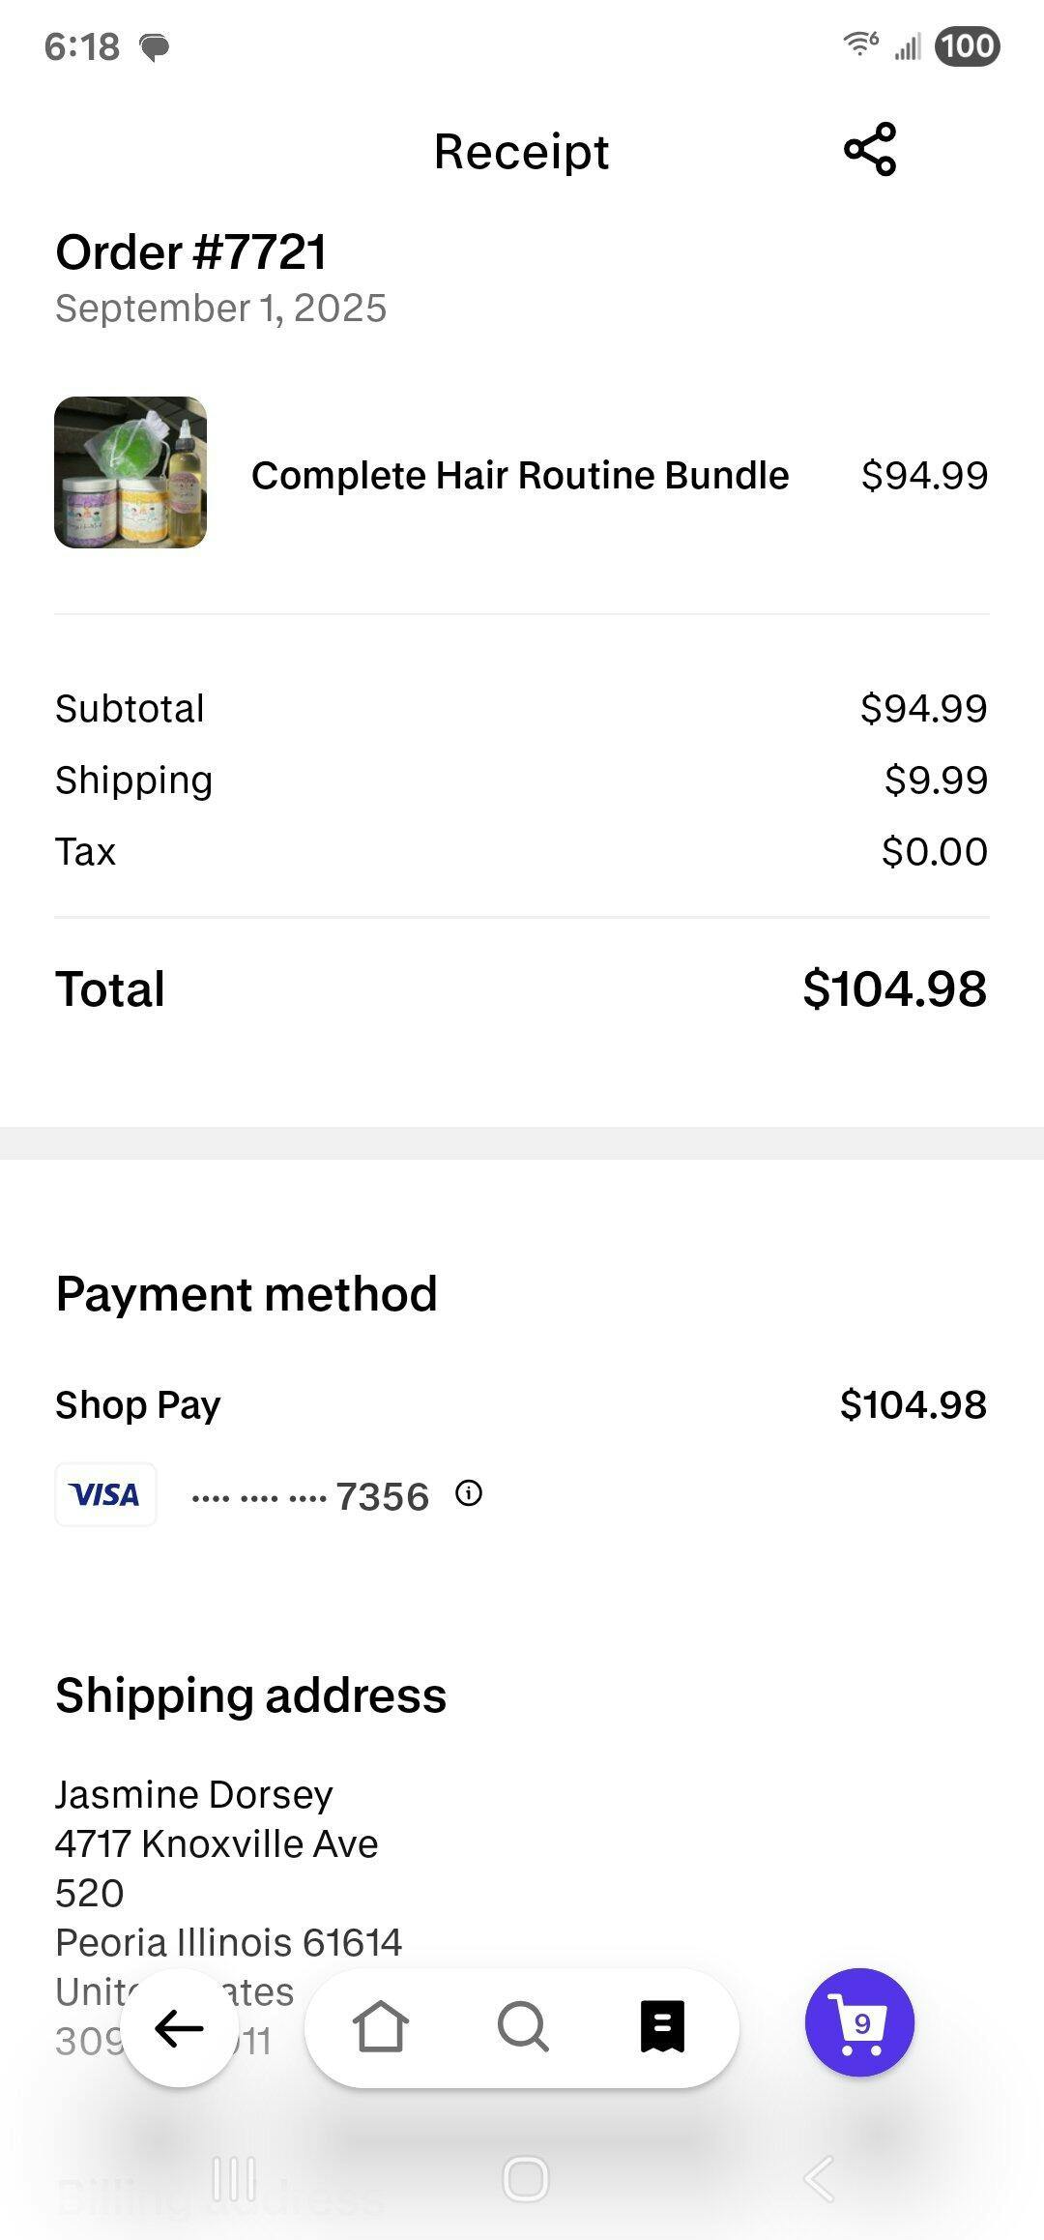Tap the messaging notification in status bar
1044x2240 pixels.
pyautogui.click(x=155, y=47)
